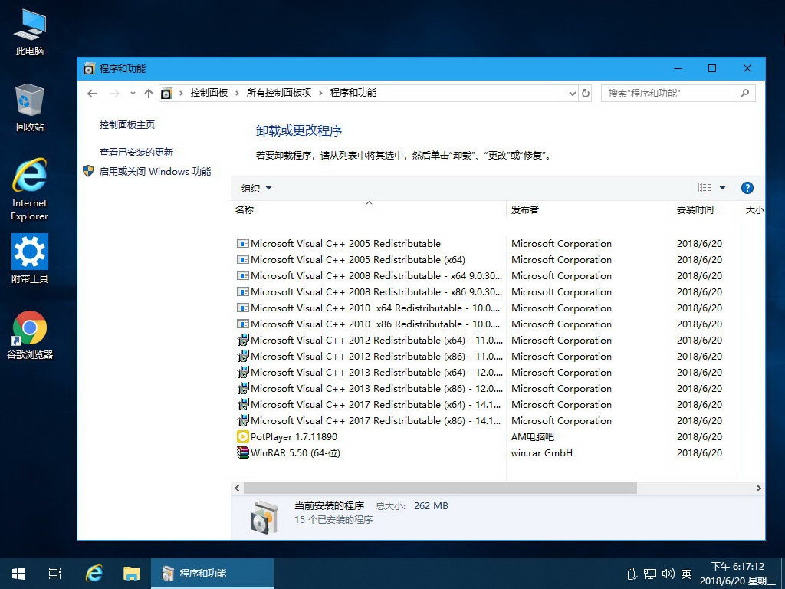This screenshot has width=785, height=589.
Task: Click the up one level arrow
Action: coord(148,93)
